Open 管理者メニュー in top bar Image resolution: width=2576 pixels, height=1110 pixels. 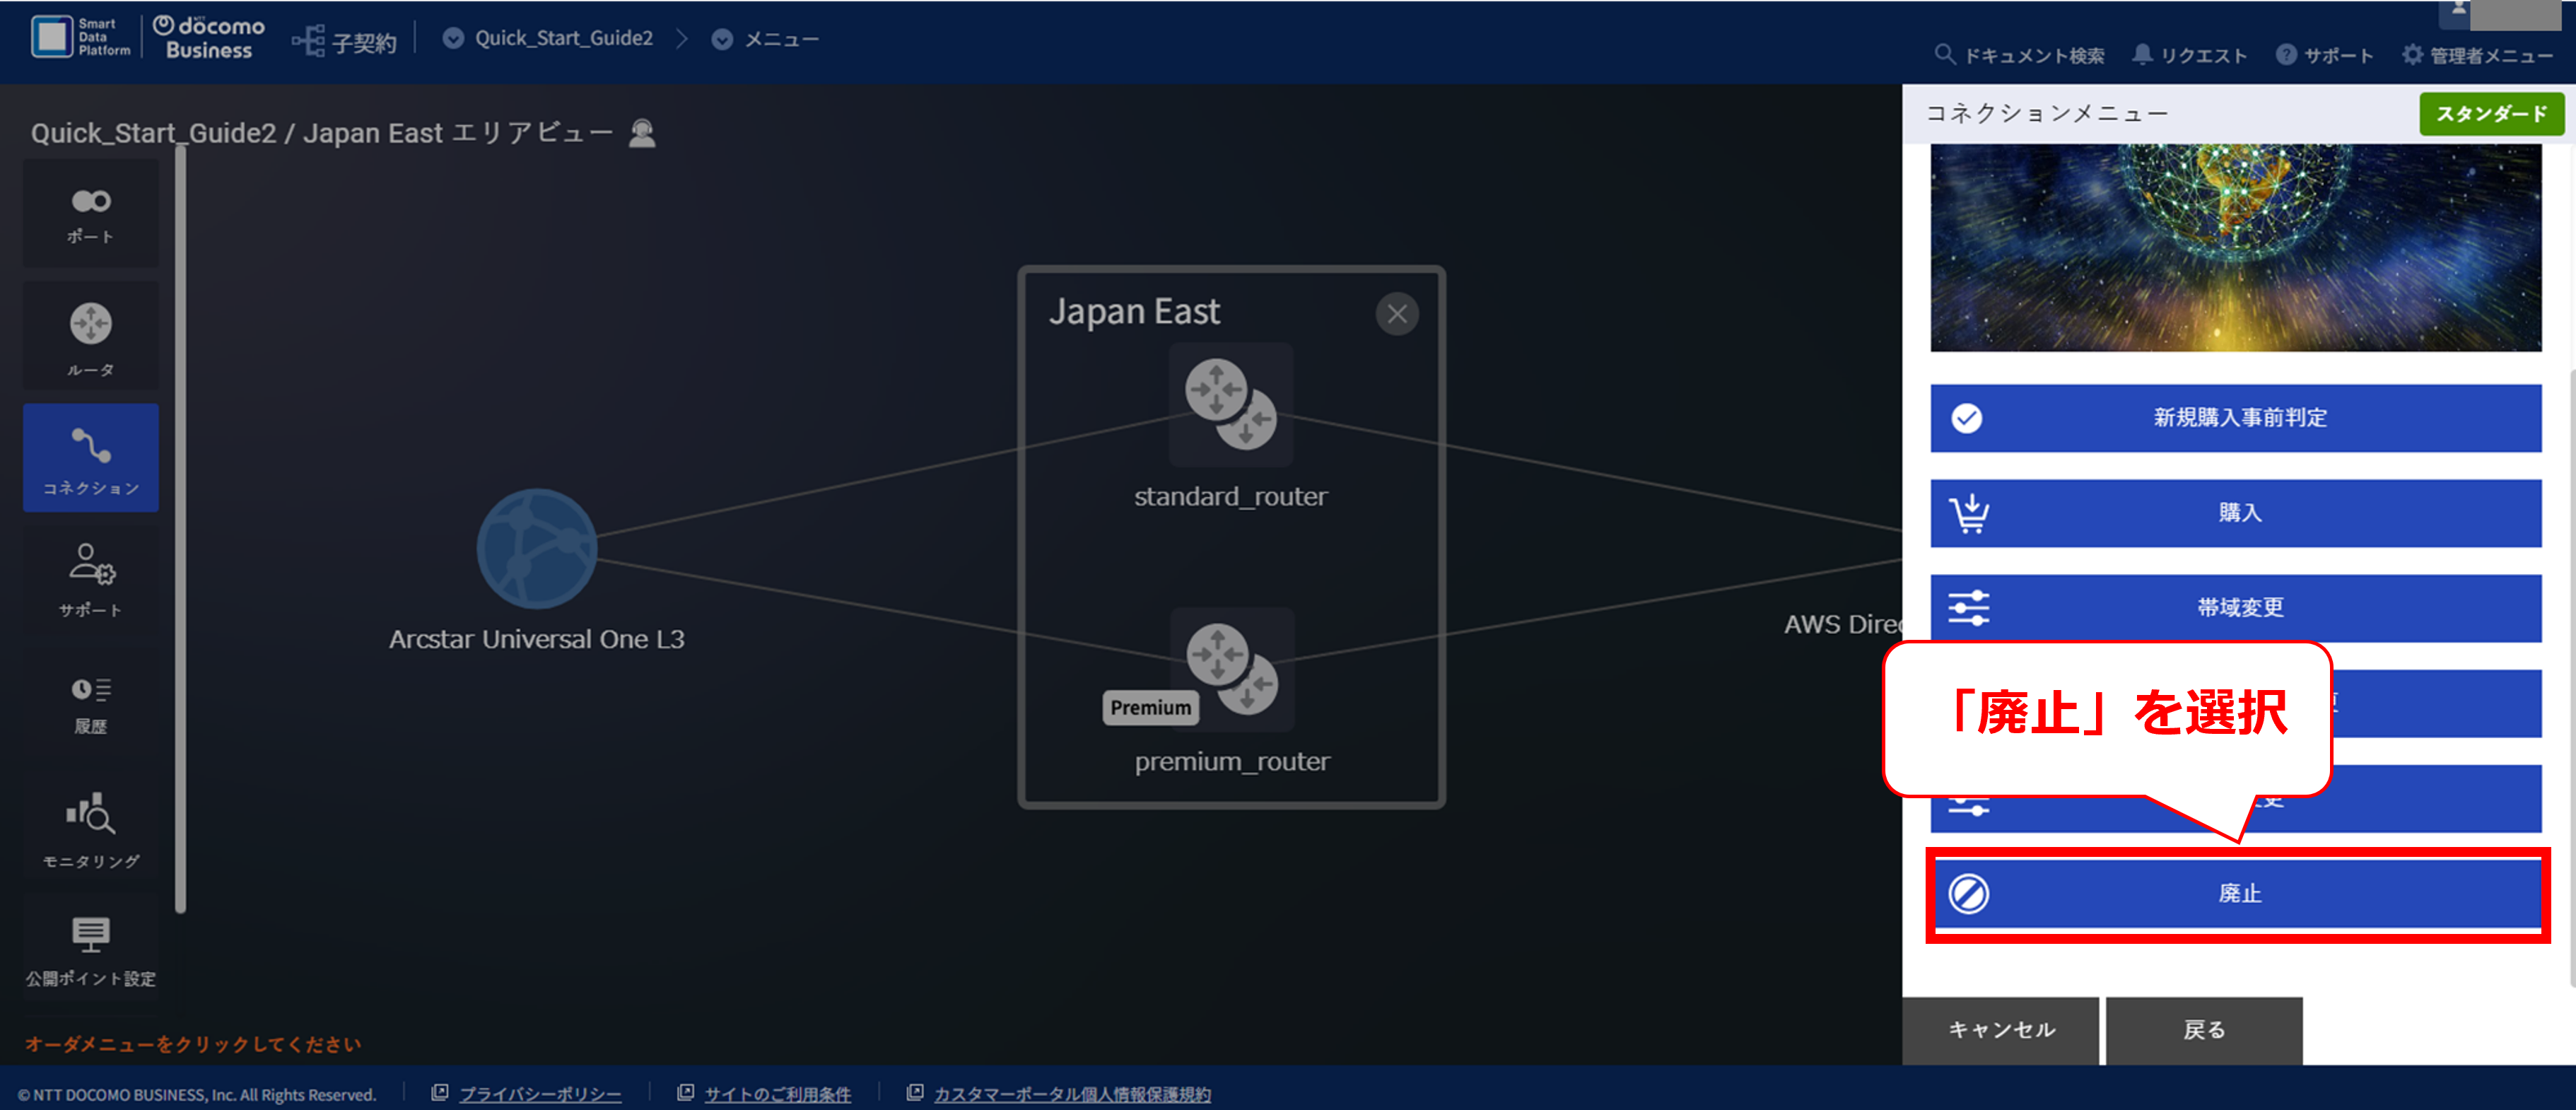pos(2477,55)
